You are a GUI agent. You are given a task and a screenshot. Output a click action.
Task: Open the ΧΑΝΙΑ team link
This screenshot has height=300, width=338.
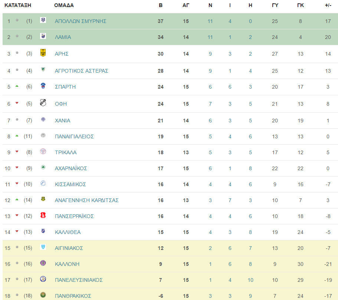tap(62, 121)
